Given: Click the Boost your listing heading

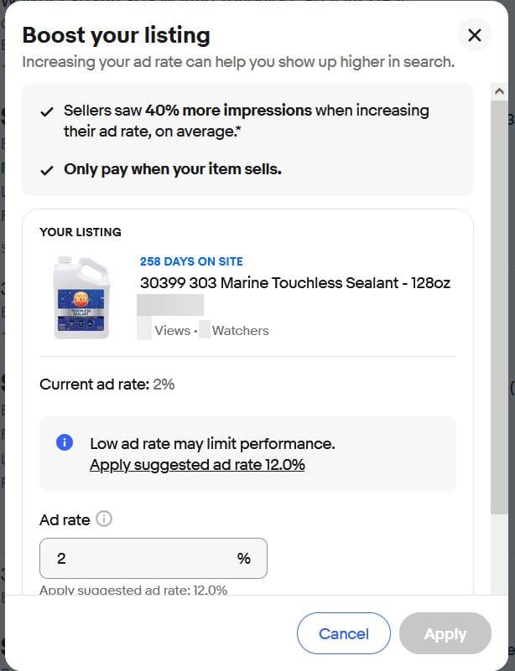Looking at the screenshot, I should pos(116,35).
